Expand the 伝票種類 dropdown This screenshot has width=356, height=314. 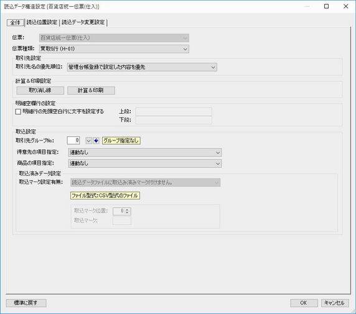(114, 48)
